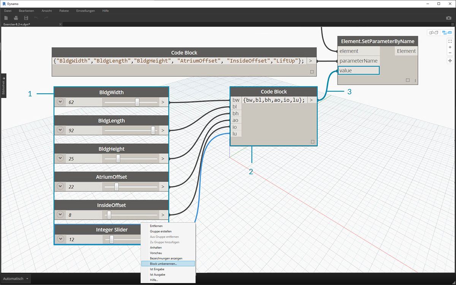Click output port of the parameter names Code Block
The width and height of the screenshot is (456, 285).
pos(311,61)
